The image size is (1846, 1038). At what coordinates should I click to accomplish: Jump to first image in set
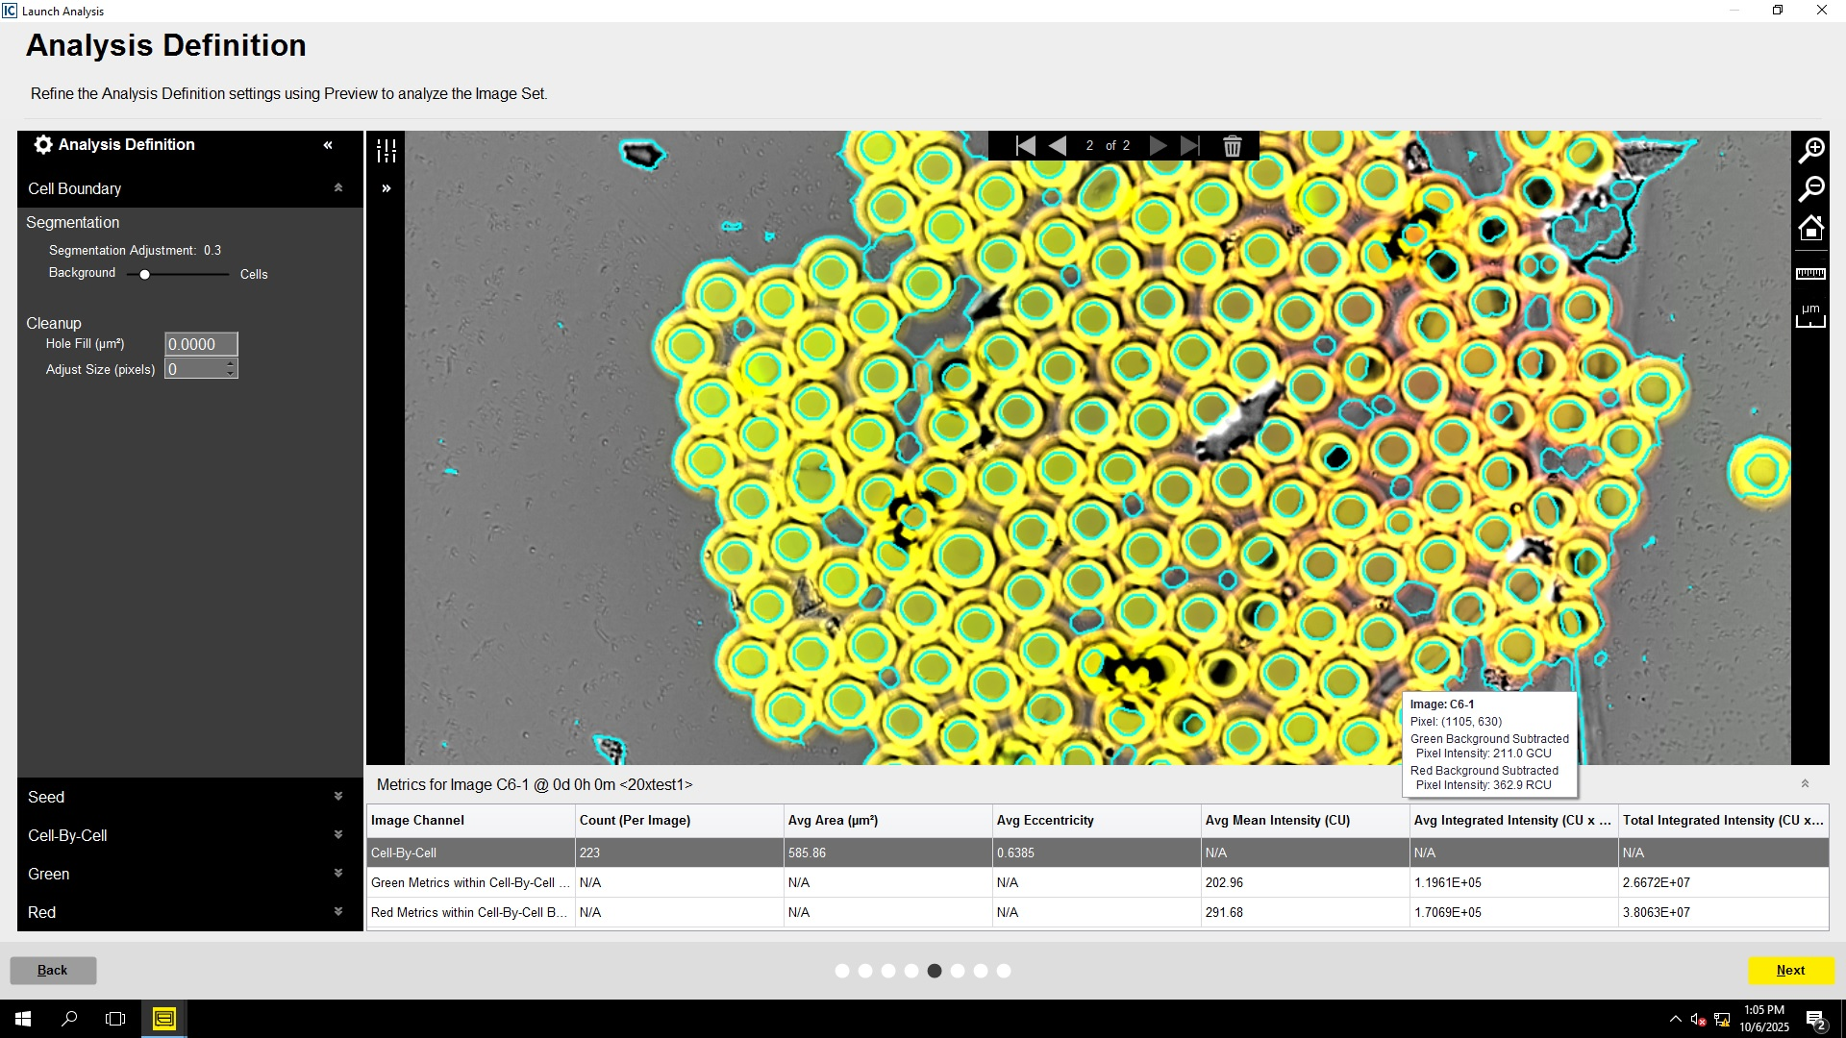(1025, 146)
